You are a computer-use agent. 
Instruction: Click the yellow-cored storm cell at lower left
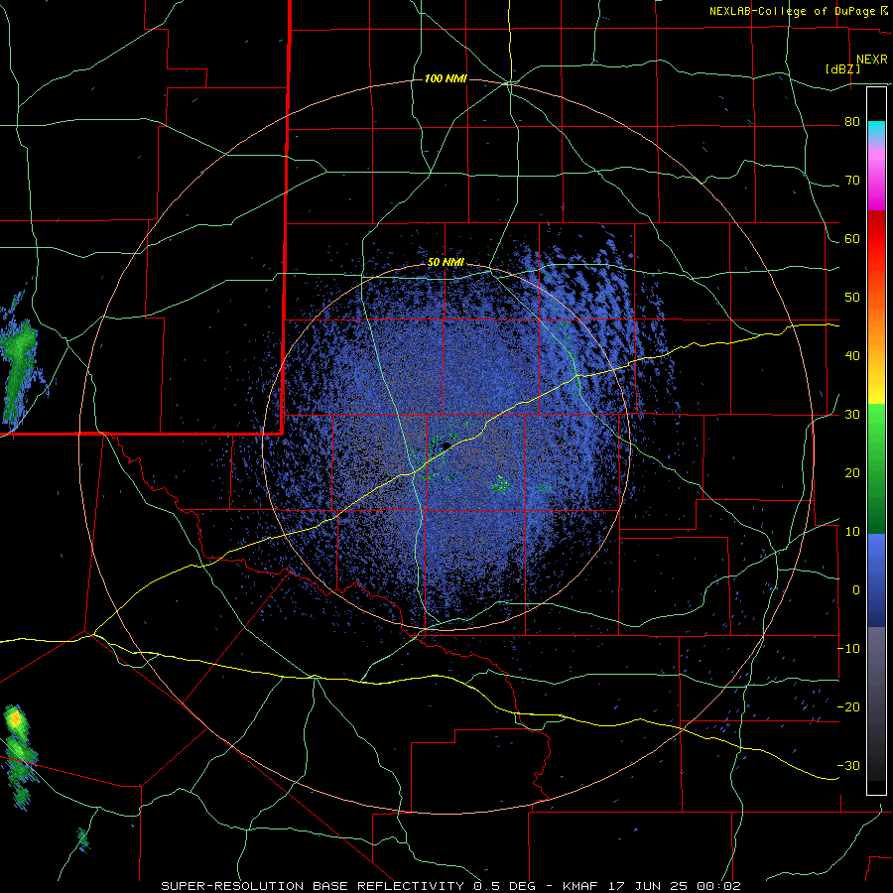(15, 720)
